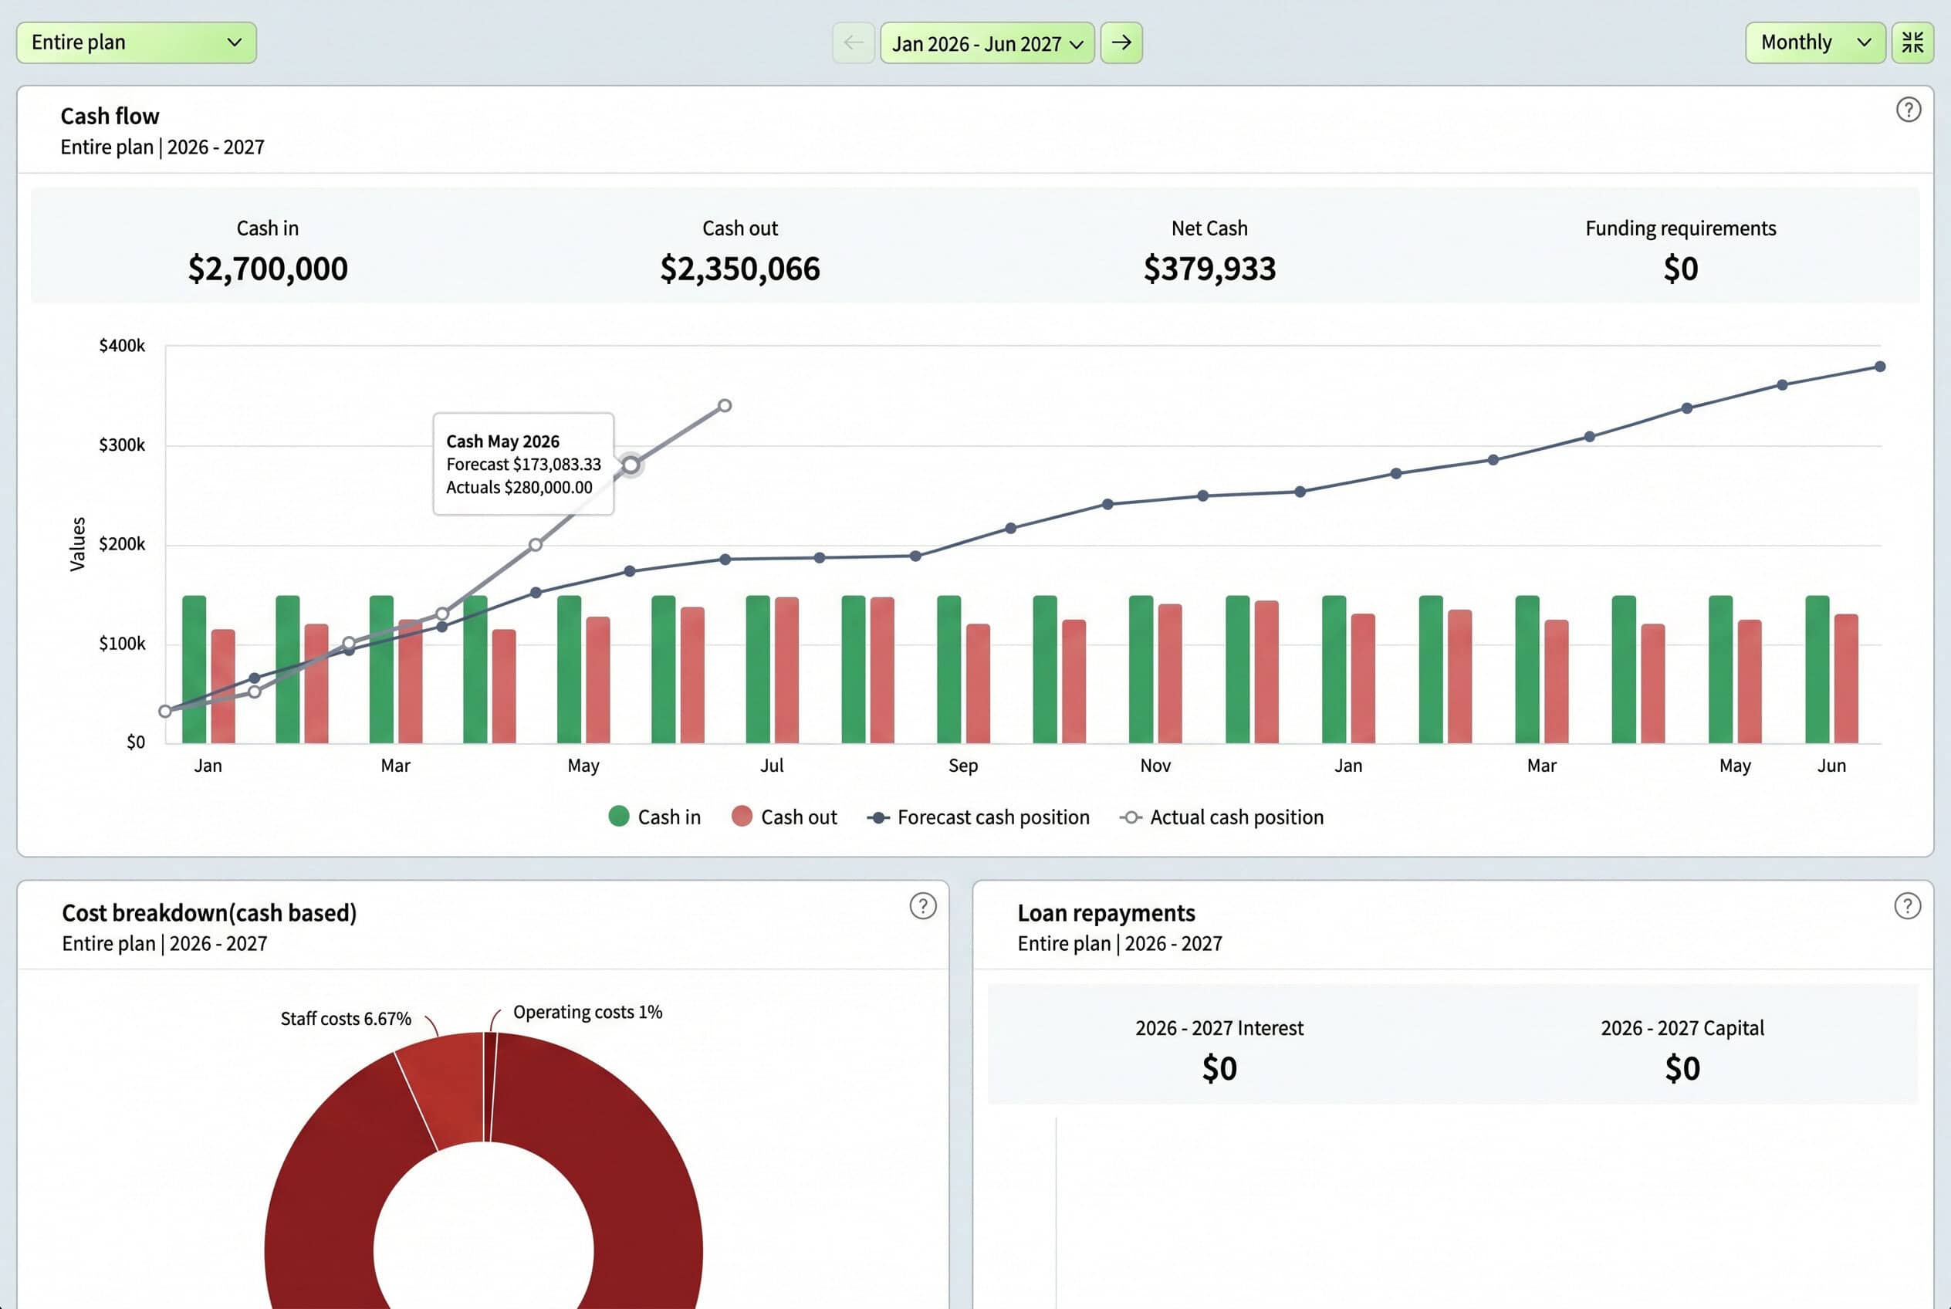Click the 2026 - 2027 Capital $0 value
This screenshot has width=1951, height=1309.
(x=1682, y=1068)
